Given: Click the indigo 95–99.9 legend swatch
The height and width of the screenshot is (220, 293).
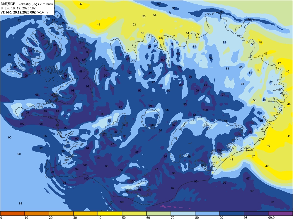Looking at the screenshot, I should (x=256, y=214).
